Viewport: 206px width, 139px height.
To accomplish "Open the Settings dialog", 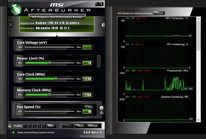I will click(x=93, y=126).
